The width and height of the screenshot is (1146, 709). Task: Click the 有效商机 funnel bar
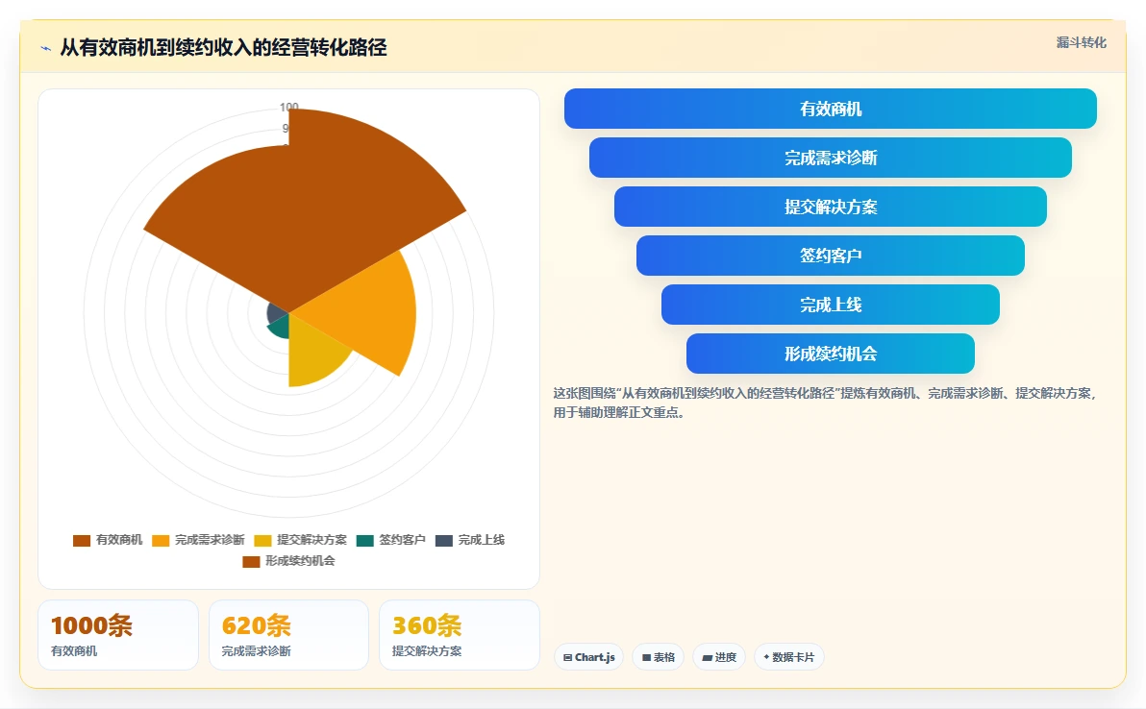coord(831,109)
